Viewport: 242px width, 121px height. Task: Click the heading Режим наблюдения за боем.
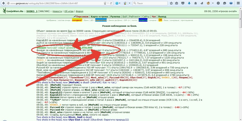coord(120,26)
